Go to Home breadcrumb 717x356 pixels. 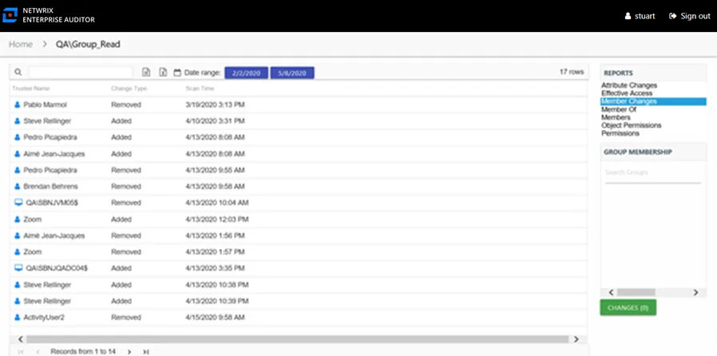(21, 45)
